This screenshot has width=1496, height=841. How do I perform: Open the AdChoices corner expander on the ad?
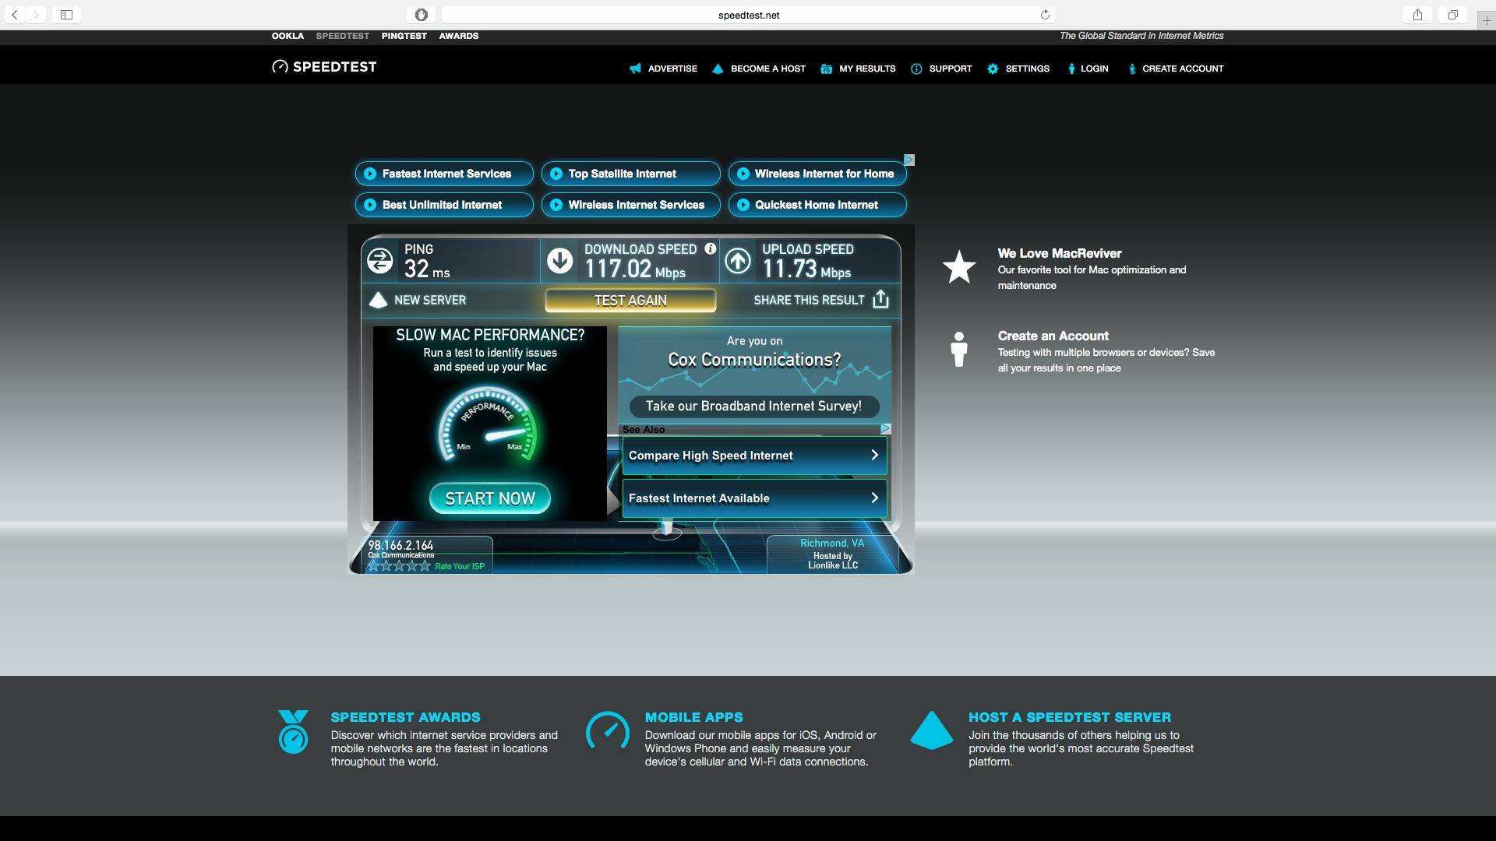click(909, 160)
